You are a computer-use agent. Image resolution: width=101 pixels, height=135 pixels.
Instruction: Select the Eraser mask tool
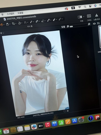(43, 21)
